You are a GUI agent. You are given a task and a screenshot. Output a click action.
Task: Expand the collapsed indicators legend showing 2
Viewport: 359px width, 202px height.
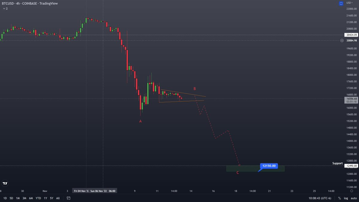coord(5,9)
